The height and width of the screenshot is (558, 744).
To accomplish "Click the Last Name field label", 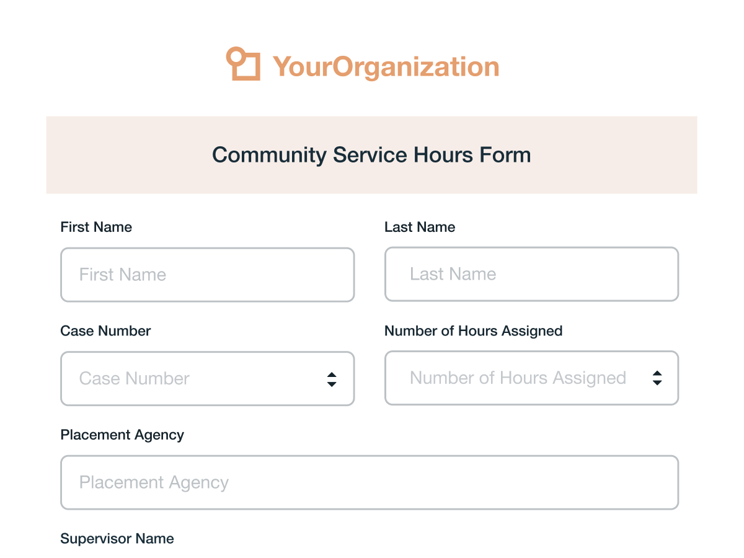I will [420, 227].
